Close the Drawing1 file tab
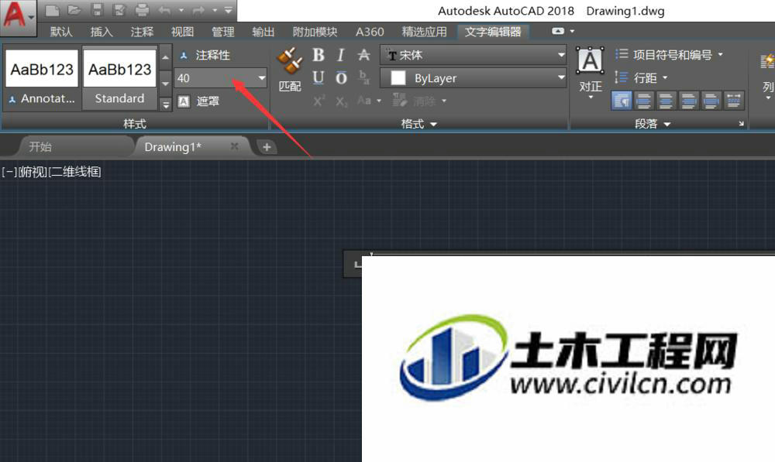This screenshot has width=775, height=462. click(234, 146)
